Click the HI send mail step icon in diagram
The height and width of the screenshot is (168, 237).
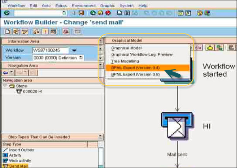(177, 126)
